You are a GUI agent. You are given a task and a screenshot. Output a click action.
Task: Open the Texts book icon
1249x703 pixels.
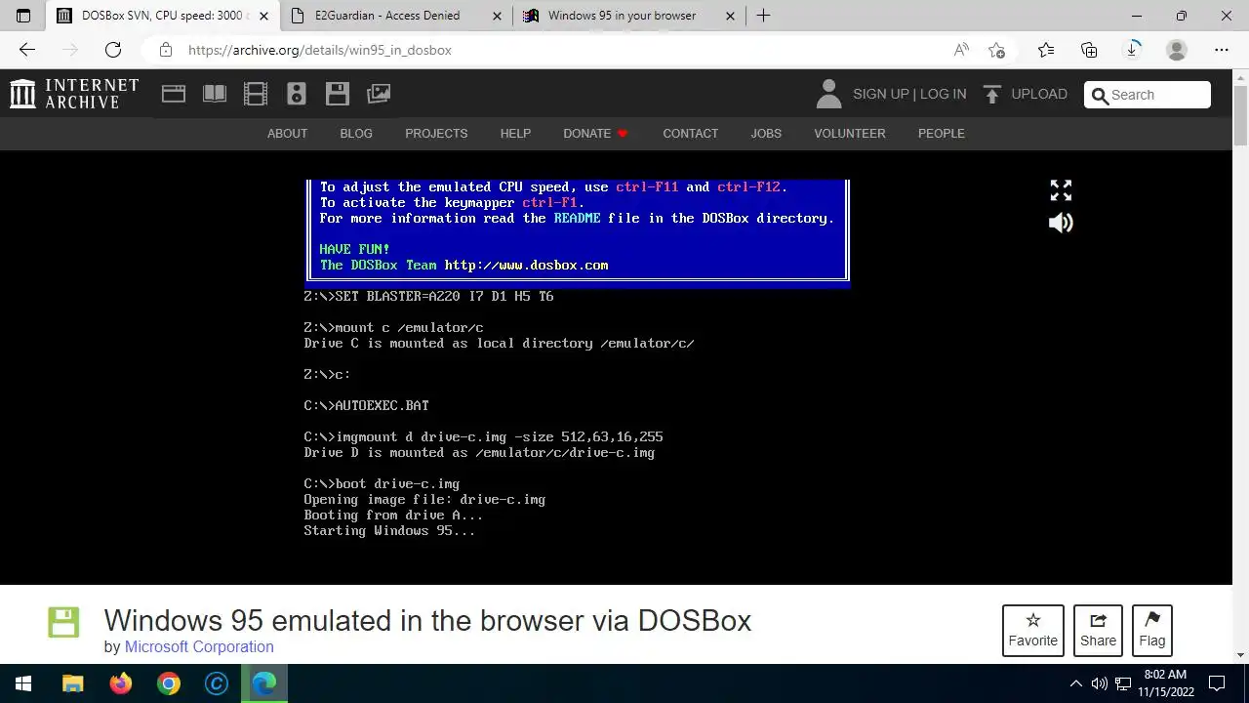[215, 94]
